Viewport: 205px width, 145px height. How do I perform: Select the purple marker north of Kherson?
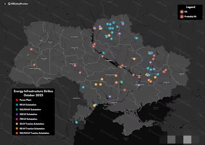(x=110, y=97)
